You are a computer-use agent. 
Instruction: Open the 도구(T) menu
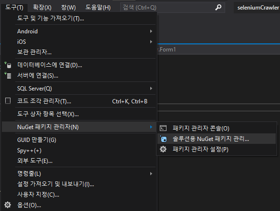[14, 7]
